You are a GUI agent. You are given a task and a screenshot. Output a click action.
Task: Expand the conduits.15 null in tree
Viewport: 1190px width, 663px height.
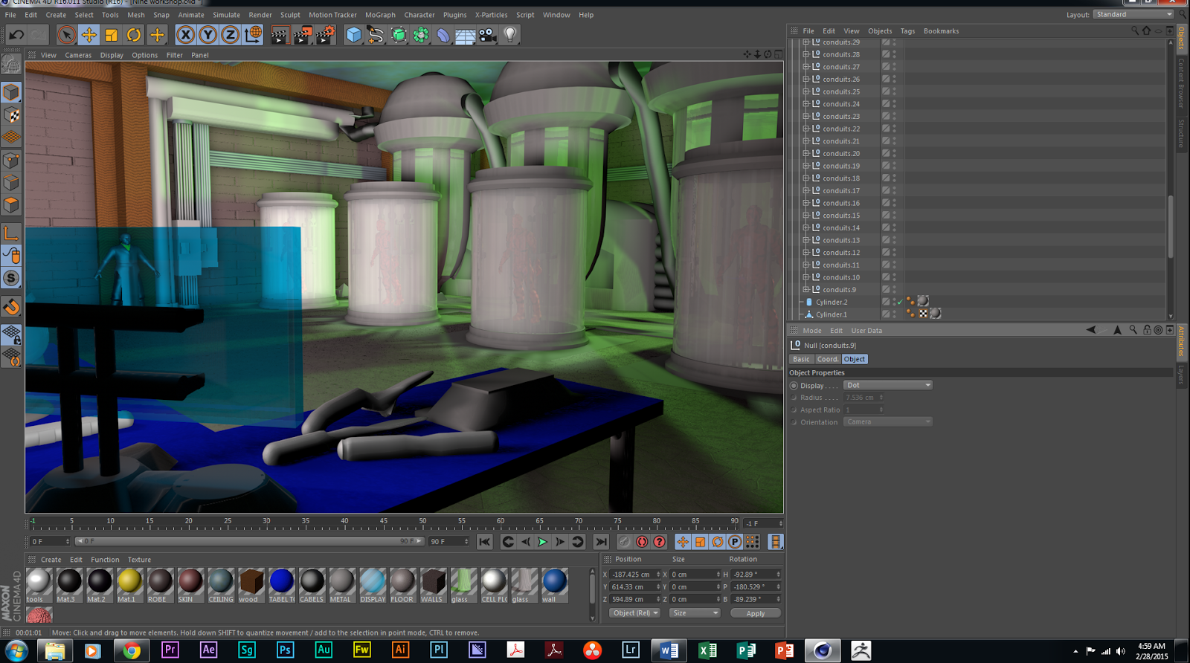805,216
